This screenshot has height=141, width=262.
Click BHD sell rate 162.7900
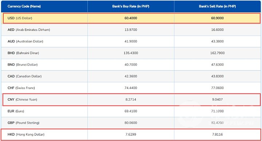pyautogui.click(x=217, y=53)
